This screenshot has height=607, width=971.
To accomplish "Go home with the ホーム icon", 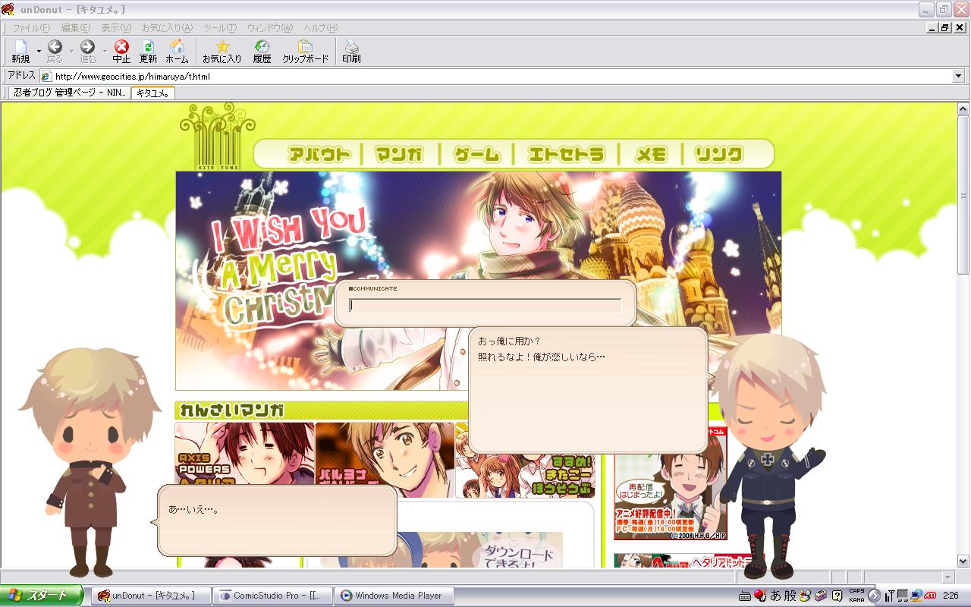I will pos(177,47).
